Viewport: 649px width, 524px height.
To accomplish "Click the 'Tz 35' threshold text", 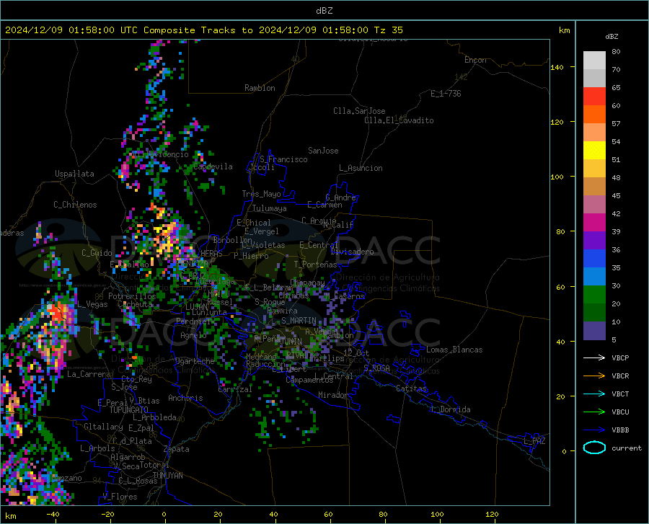I will [388, 30].
